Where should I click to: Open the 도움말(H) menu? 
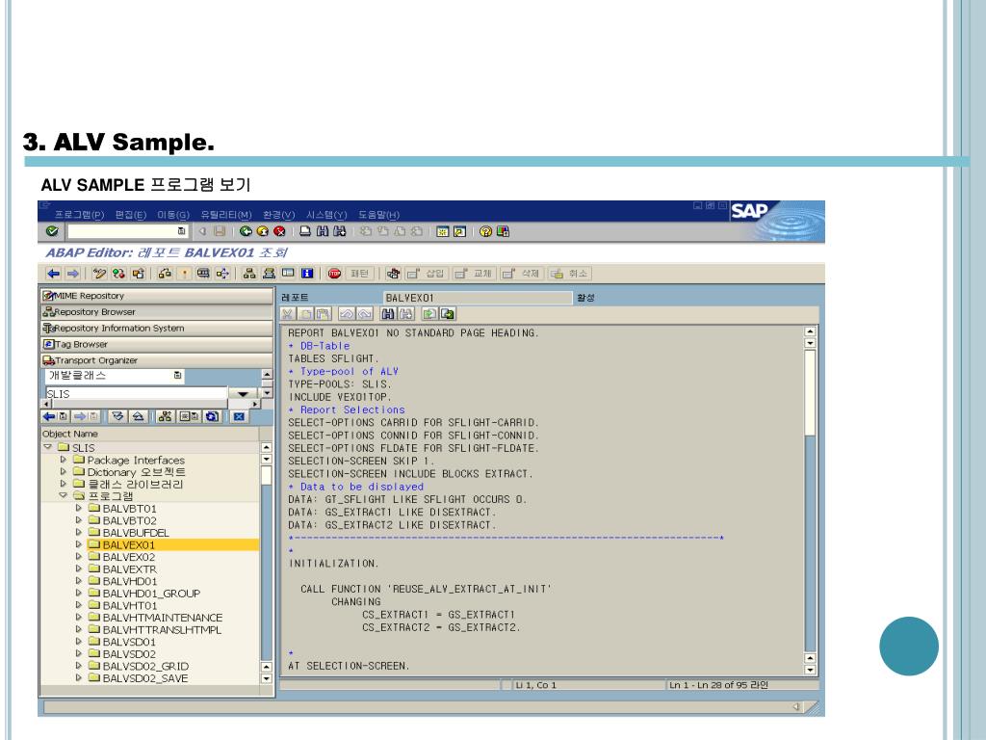point(378,215)
